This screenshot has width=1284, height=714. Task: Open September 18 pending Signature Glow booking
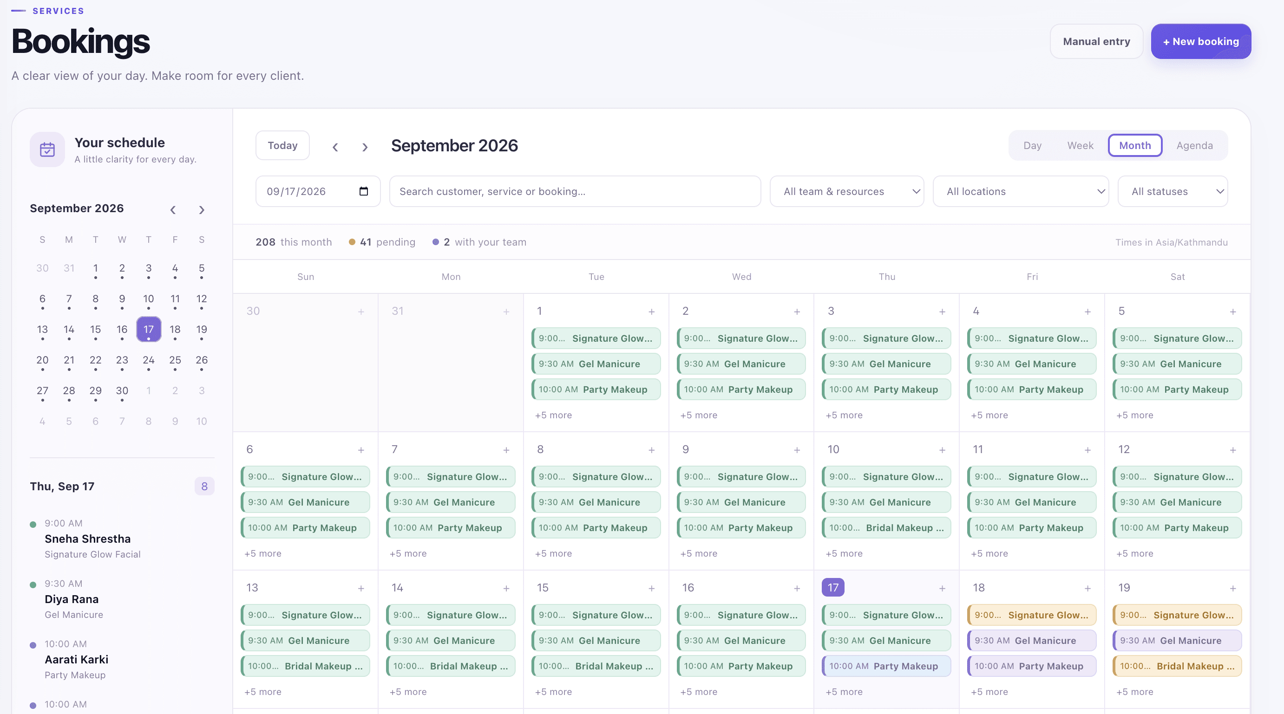(x=1031, y=615)
